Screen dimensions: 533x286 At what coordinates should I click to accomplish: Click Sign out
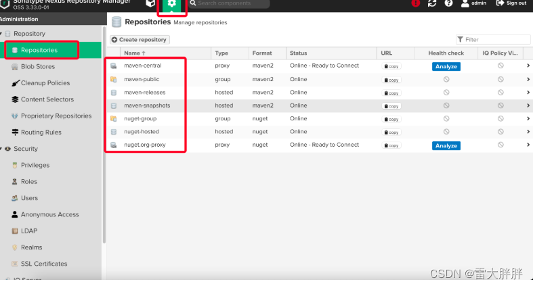511,3
